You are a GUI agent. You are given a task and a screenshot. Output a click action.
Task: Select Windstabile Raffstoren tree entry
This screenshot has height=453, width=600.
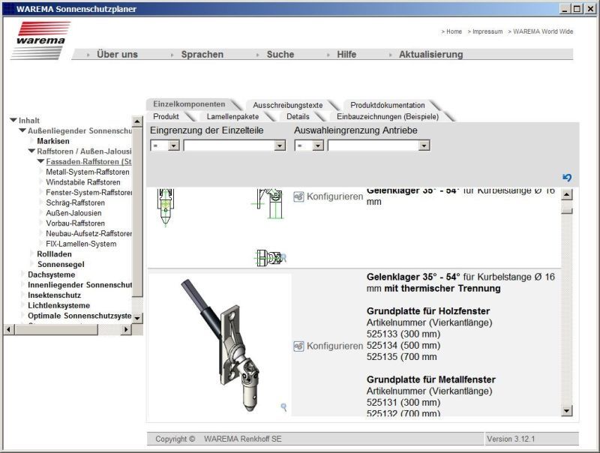pyautogui.click(x=83, y=182)
